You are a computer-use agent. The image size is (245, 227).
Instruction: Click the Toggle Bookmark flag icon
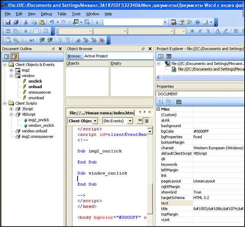78,40
